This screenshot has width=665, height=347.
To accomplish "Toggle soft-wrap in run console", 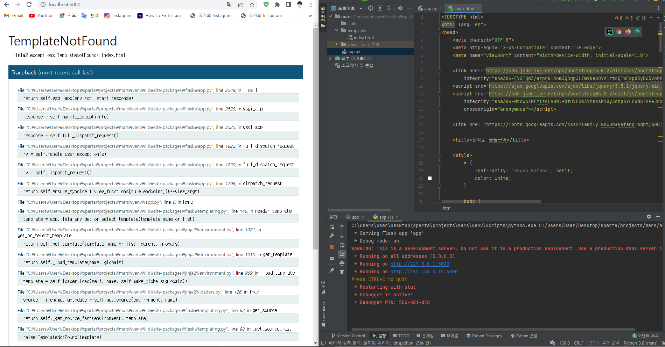I will 342,245.
